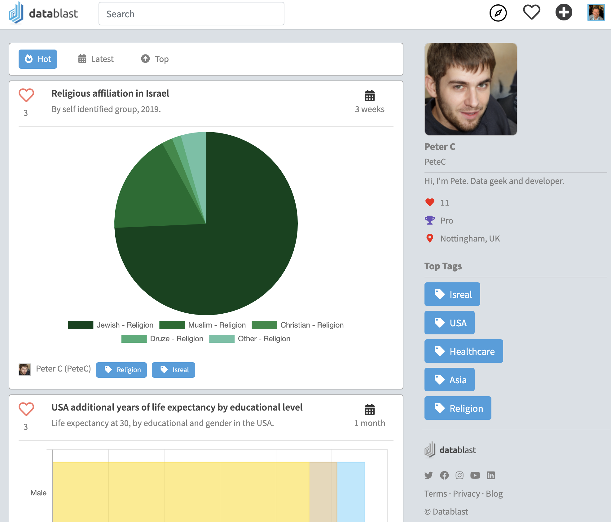Like the USA life expectancy post
The image size is (611, 522).
click(26, 409)
